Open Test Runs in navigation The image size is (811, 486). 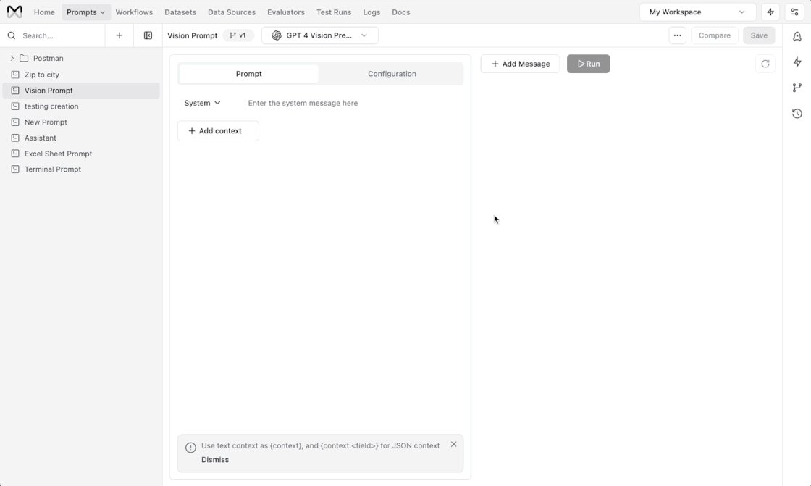pyautogui.click(x=334, y=12)
